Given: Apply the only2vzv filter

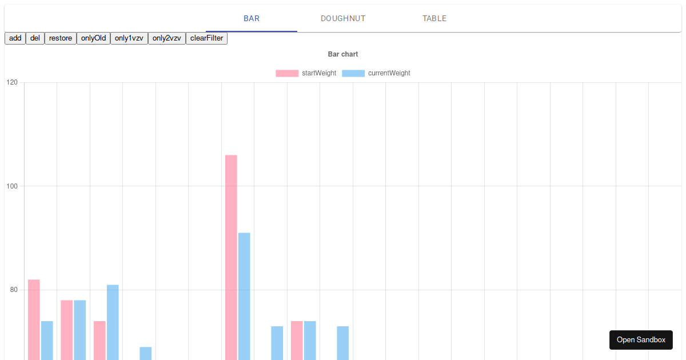Looking at the screenshot, I should pos(166,38).
